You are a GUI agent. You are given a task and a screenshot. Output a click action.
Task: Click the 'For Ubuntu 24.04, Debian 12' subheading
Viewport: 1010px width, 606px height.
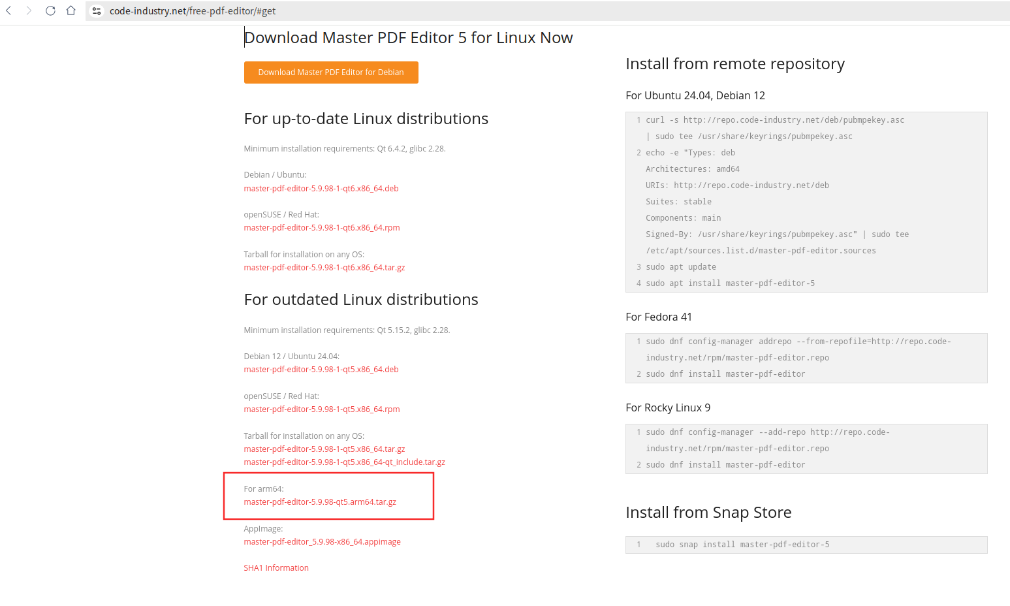(695, 95)
